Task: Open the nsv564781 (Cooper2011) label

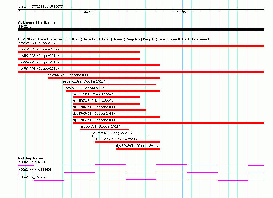Action: point(100,126)
